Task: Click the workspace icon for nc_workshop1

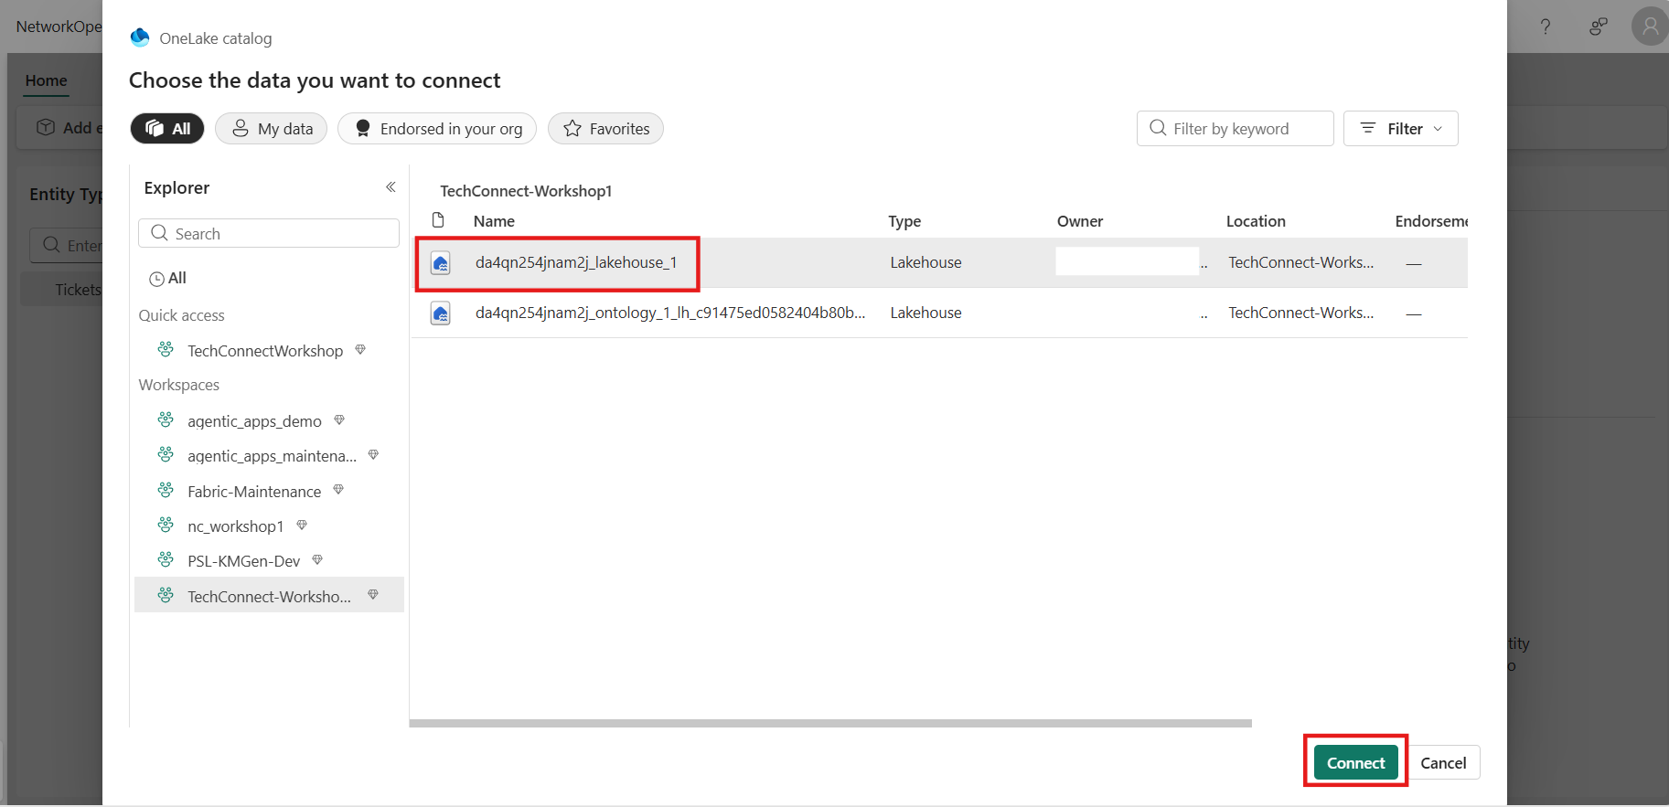Action: pos(166,525)
